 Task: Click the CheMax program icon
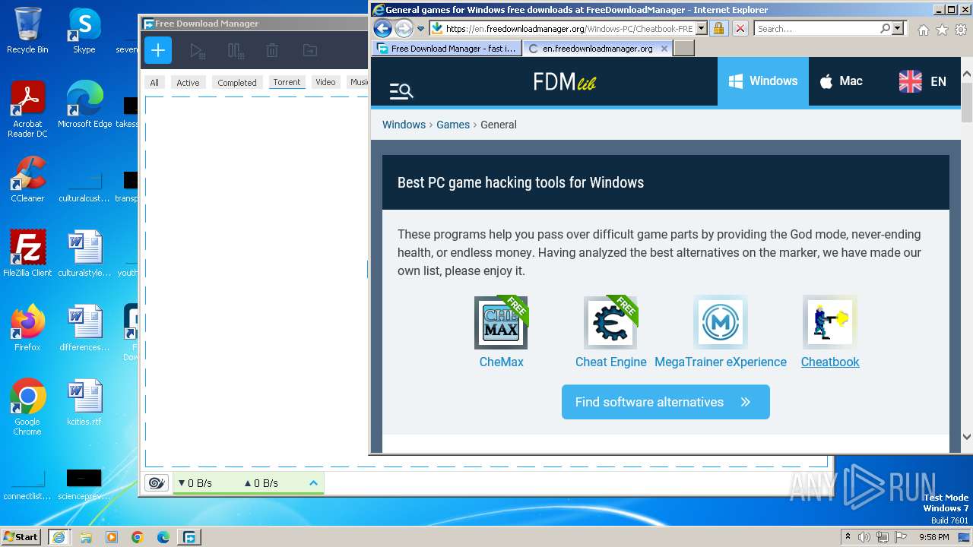point(501,323)
